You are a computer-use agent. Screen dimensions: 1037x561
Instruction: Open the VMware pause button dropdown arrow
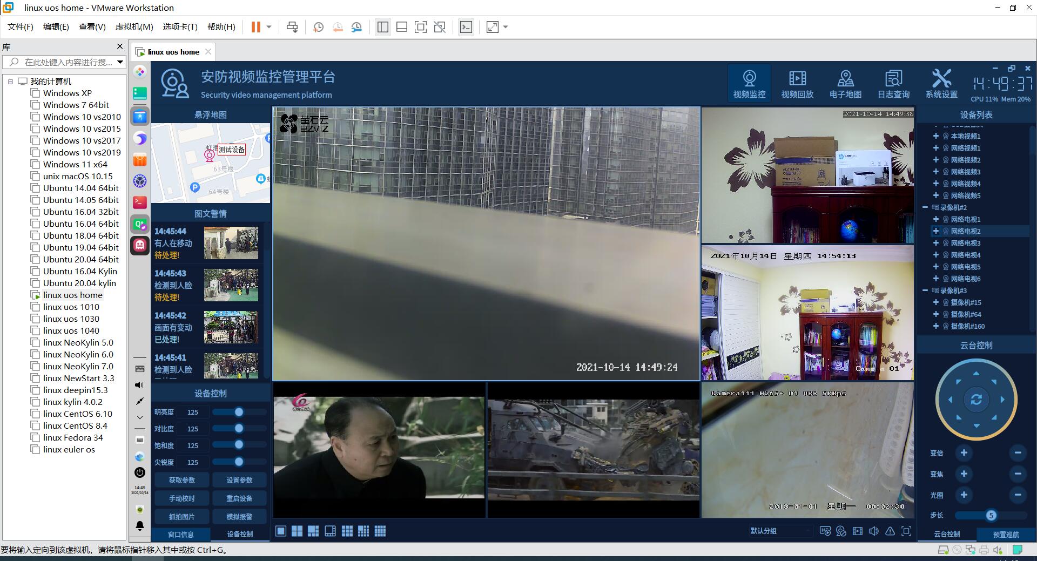268,27
